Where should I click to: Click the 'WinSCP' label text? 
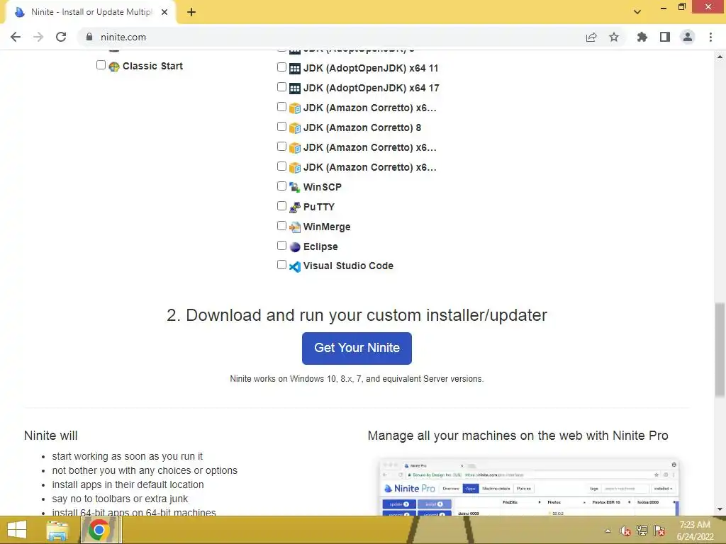point(323,187)
